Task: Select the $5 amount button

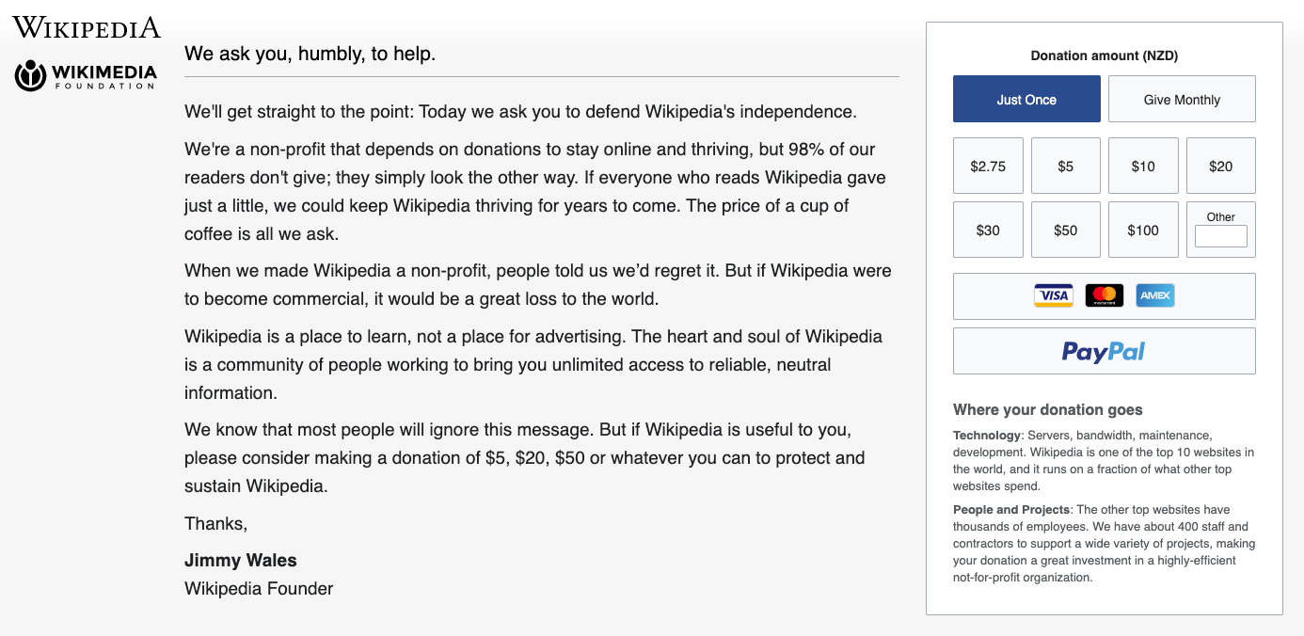Action: [1065, 165]
